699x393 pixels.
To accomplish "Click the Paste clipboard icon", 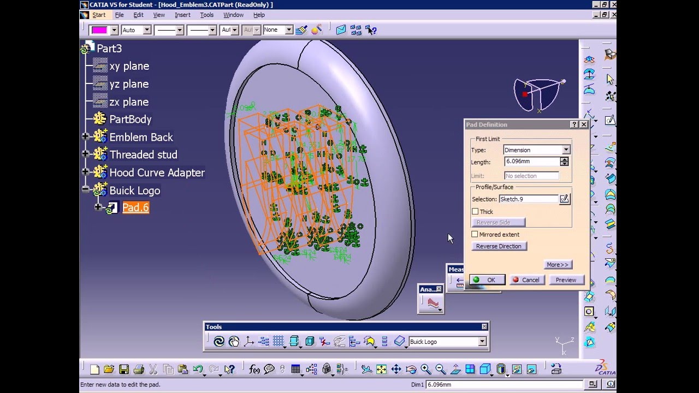I will (183, 370).
